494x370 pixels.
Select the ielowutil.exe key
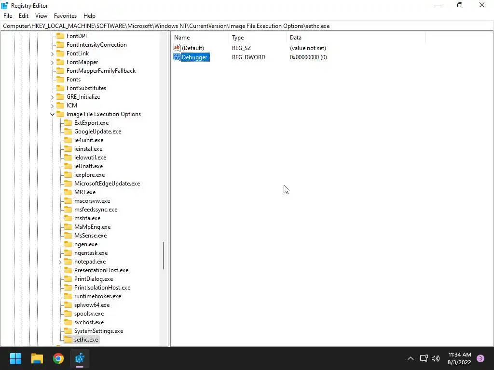90,158
